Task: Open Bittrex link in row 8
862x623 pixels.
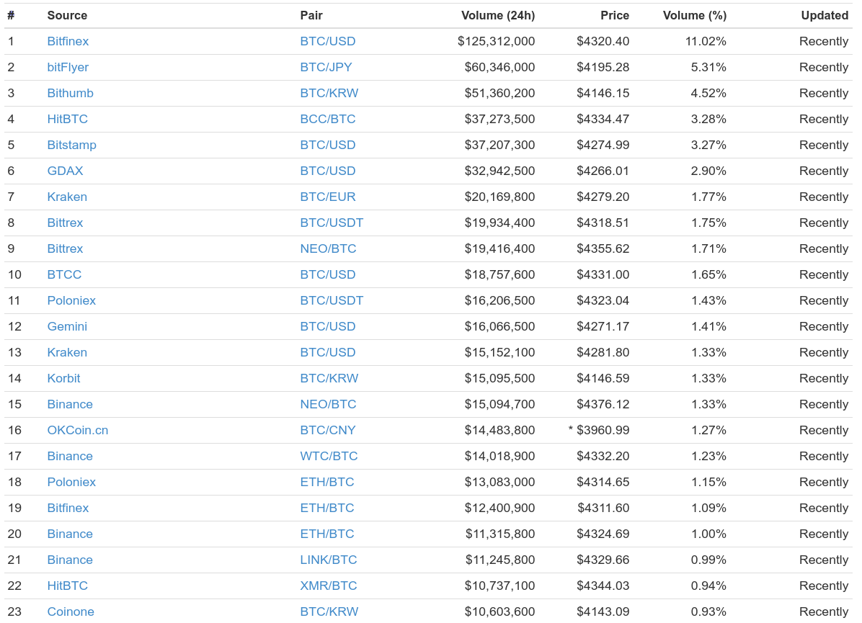Action: (x=65, y=223)
